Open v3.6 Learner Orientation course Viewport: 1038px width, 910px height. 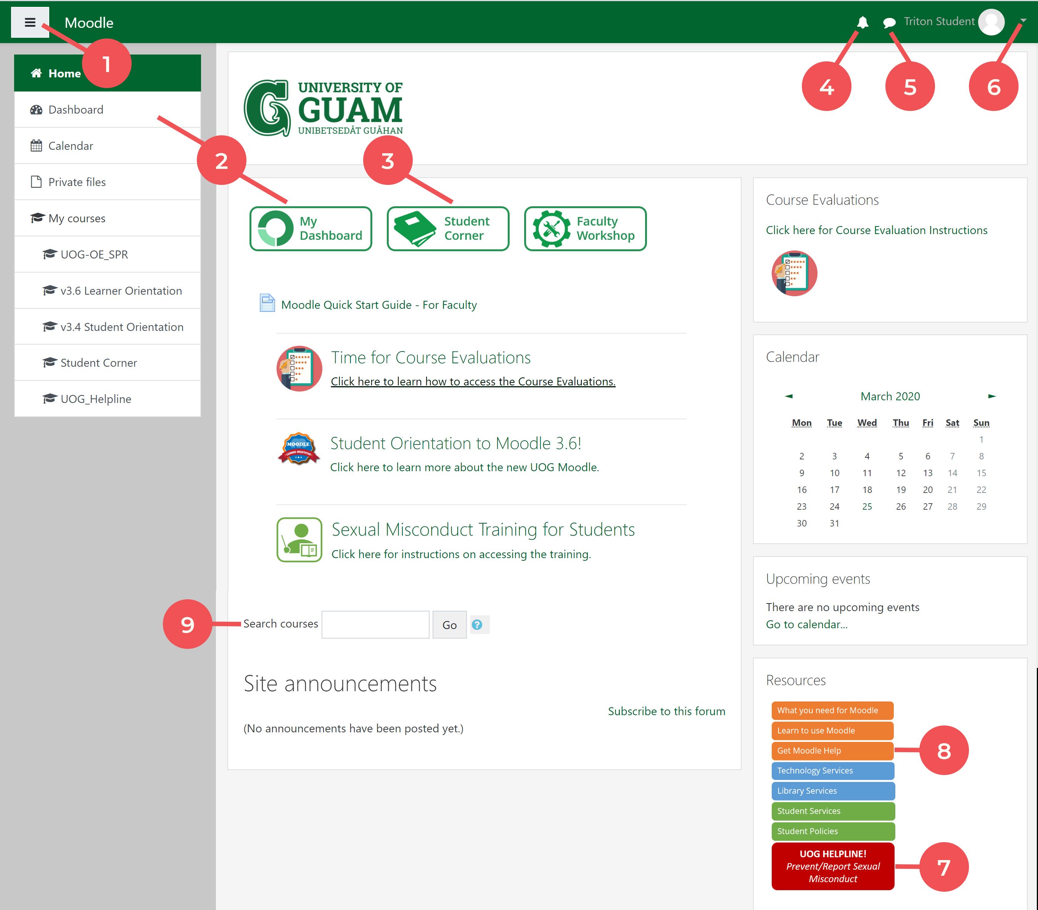(107, 290)
